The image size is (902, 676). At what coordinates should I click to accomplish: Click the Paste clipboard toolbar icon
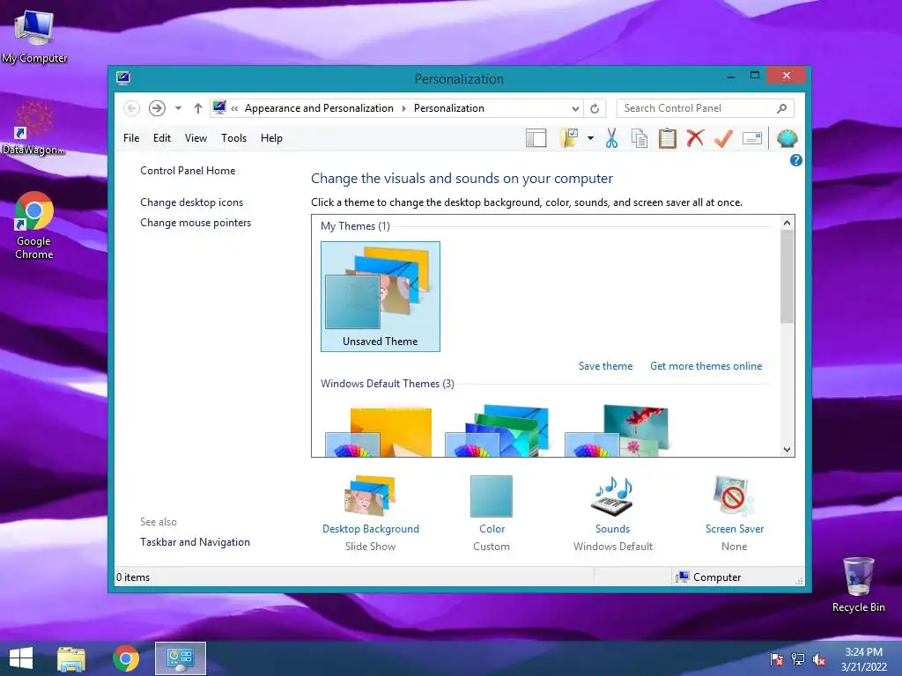coord(668,138)
